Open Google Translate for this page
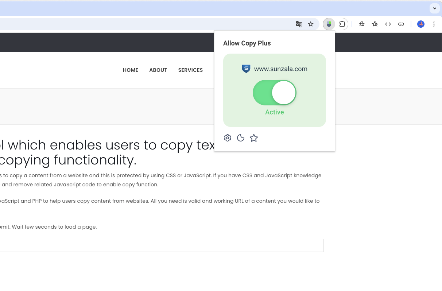The image size is (442, 291). coord(299,24)
